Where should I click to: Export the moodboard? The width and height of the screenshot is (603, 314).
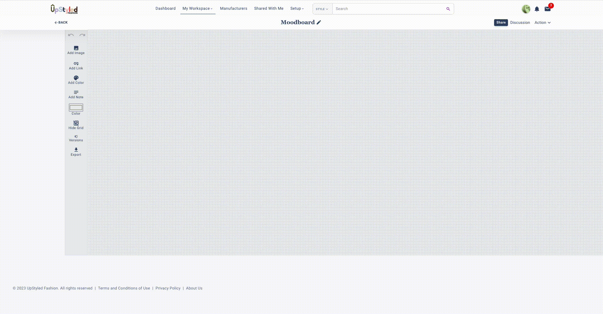(76, 152)
